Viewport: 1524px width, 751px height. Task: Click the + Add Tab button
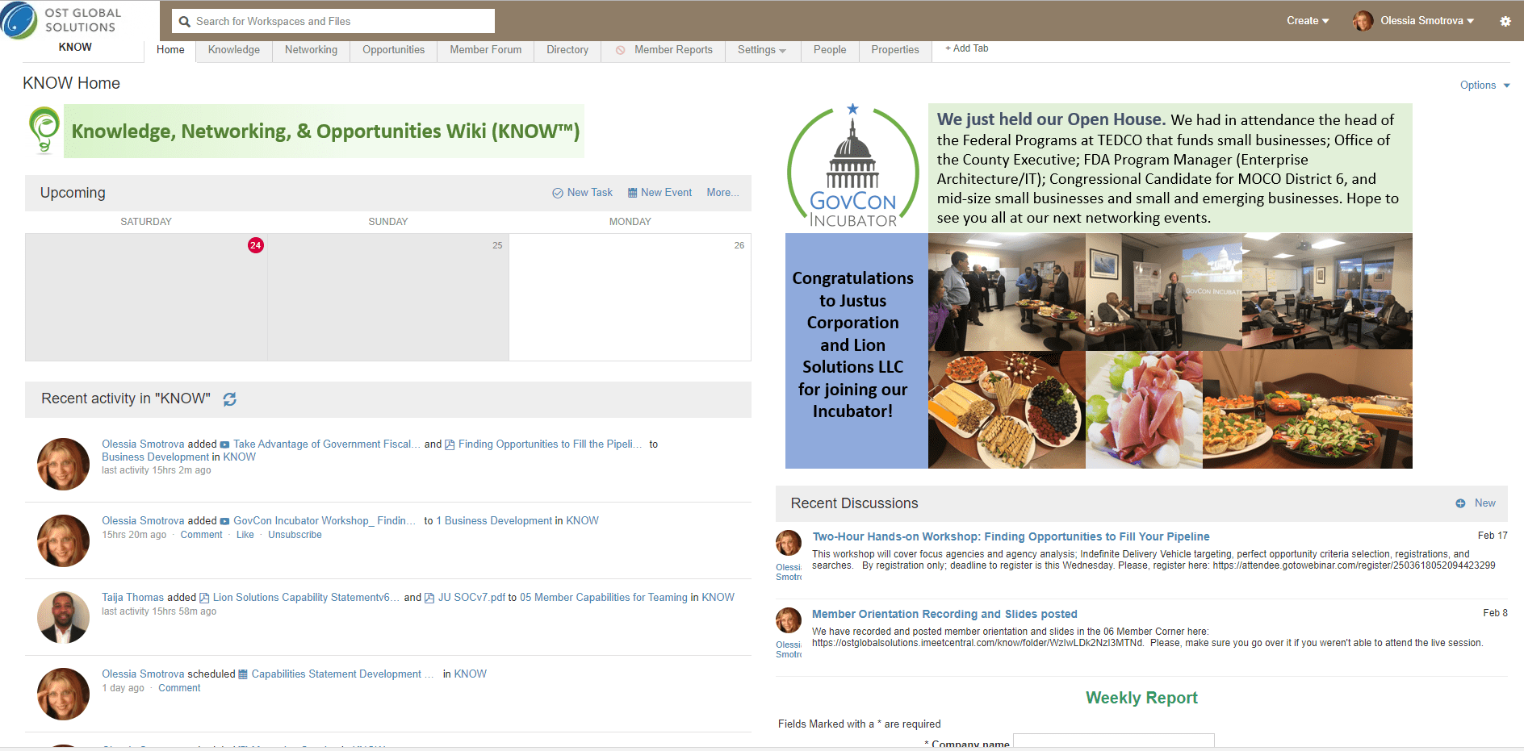click(967, 48)
